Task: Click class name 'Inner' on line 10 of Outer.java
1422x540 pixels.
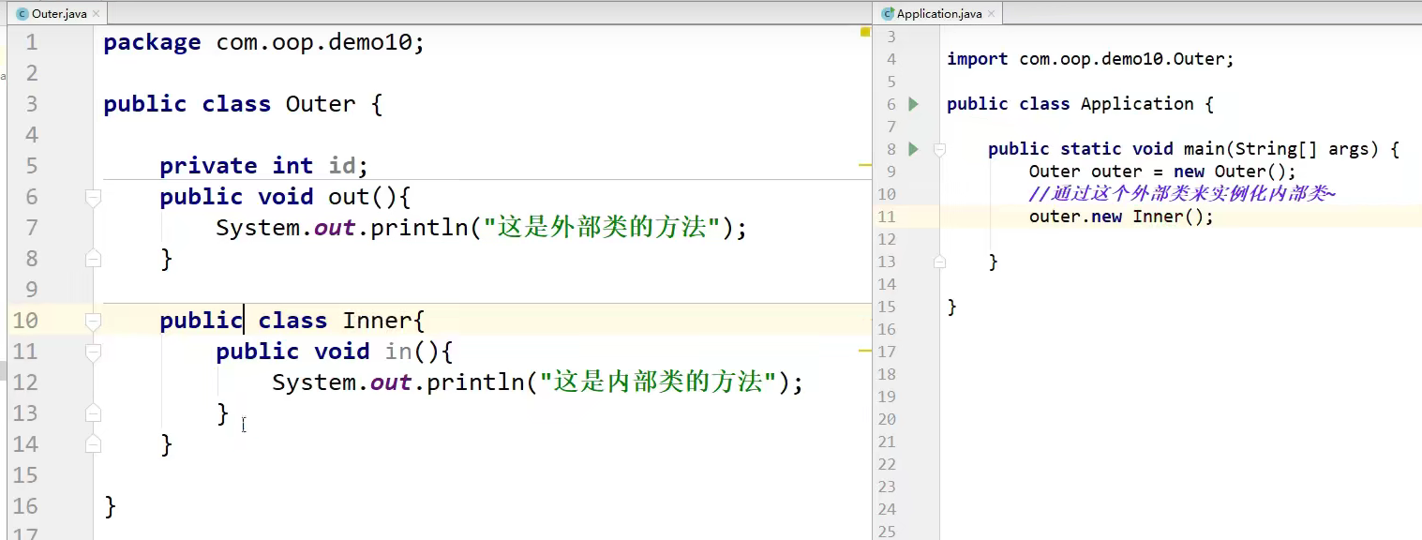Action: (x=377, y=321)
